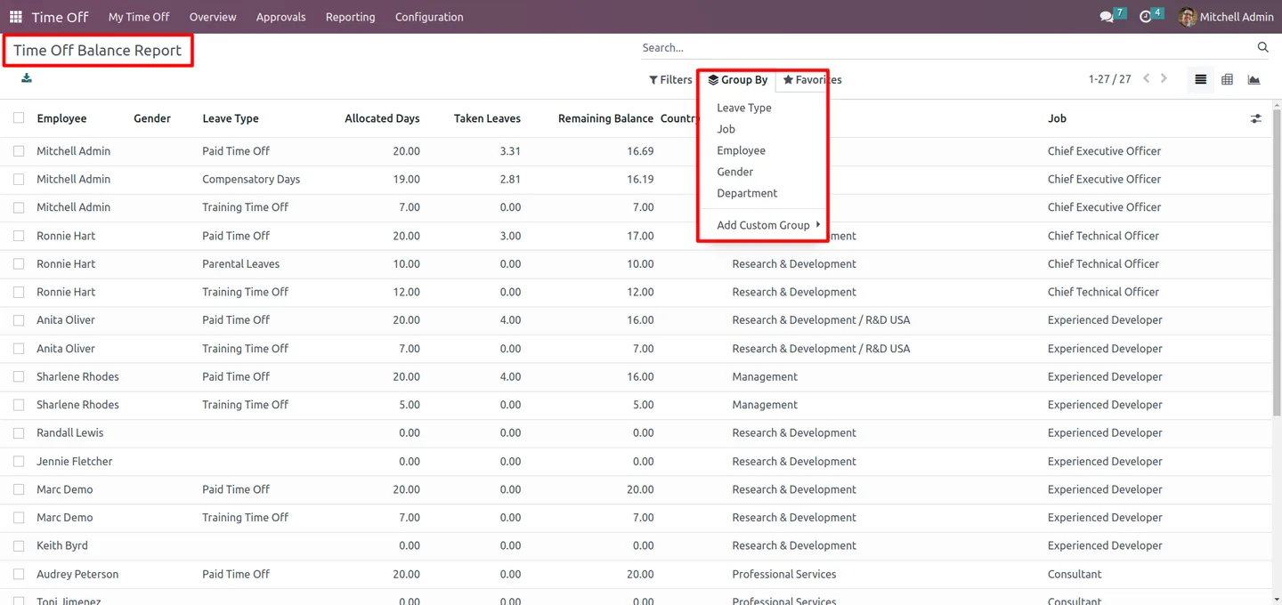Screen dimensions: 1282x605
Task: Sort by Employee column header
Action: (61, 118)
